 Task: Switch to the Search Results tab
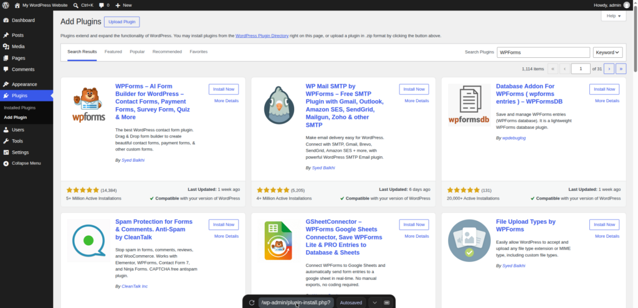pos(82,52)
